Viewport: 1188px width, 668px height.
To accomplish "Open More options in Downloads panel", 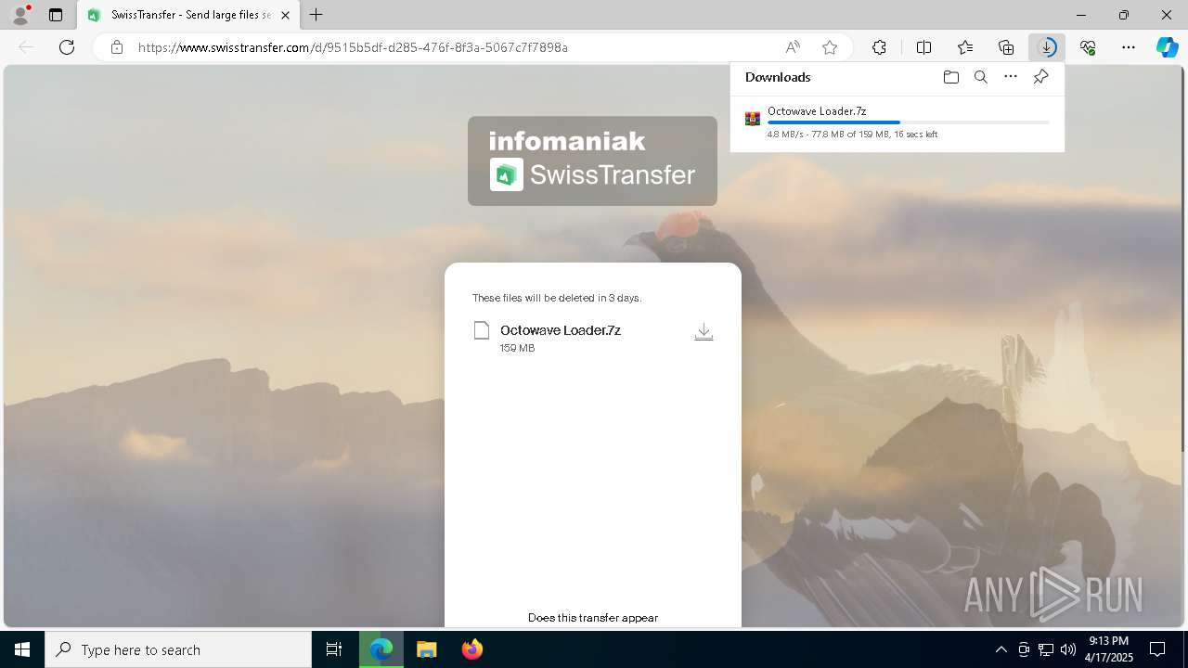I will 1011,77.
